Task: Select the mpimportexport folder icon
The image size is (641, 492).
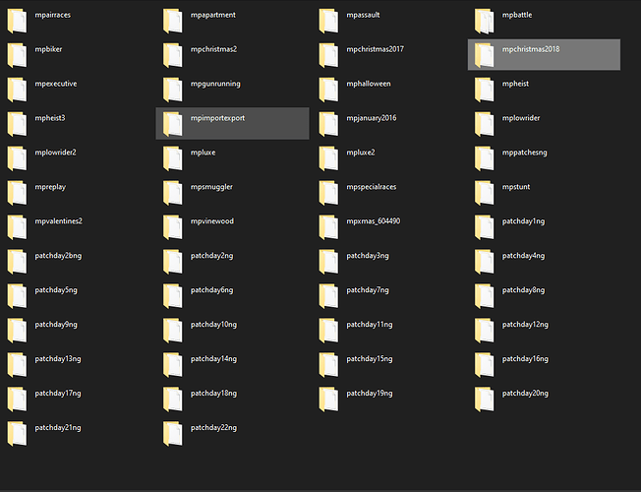Action: (173, 124)
